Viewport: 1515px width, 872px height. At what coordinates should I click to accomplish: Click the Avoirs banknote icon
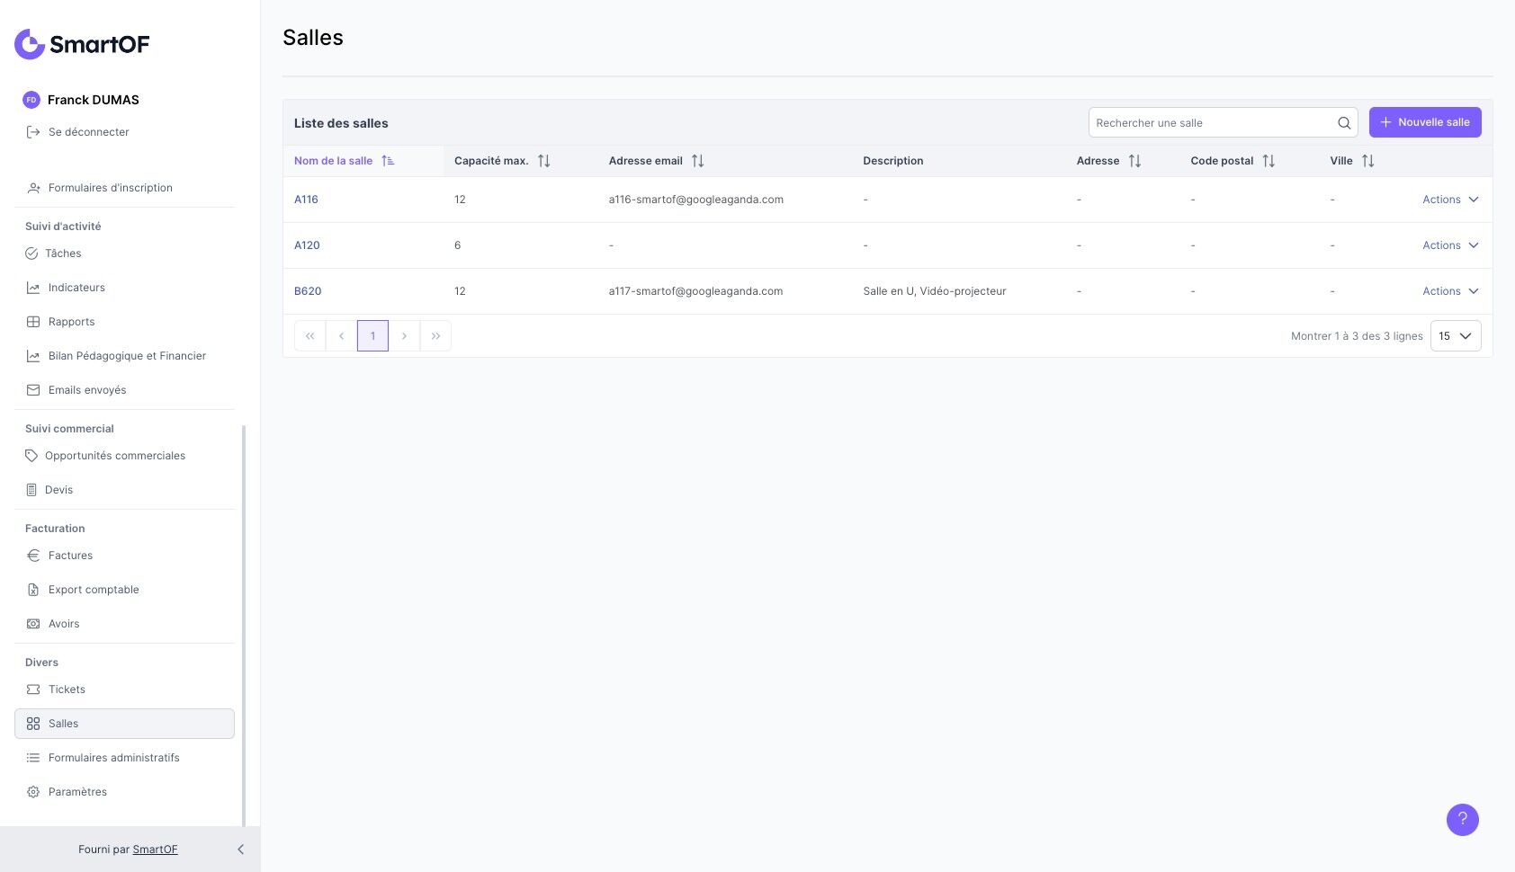pyautogui.click(x=33, y=624)
